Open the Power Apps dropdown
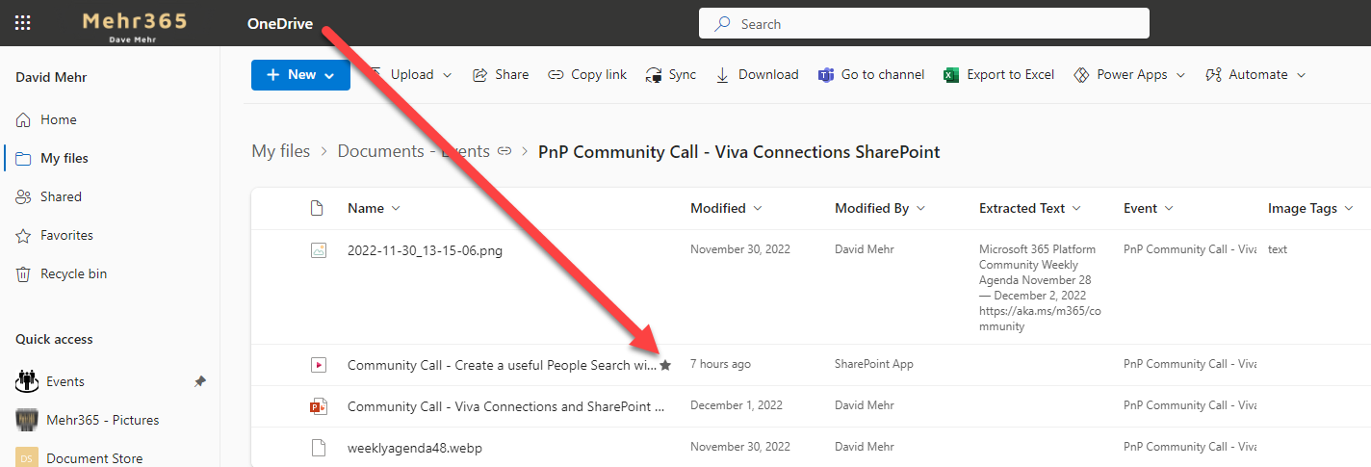 (1129, 74)
